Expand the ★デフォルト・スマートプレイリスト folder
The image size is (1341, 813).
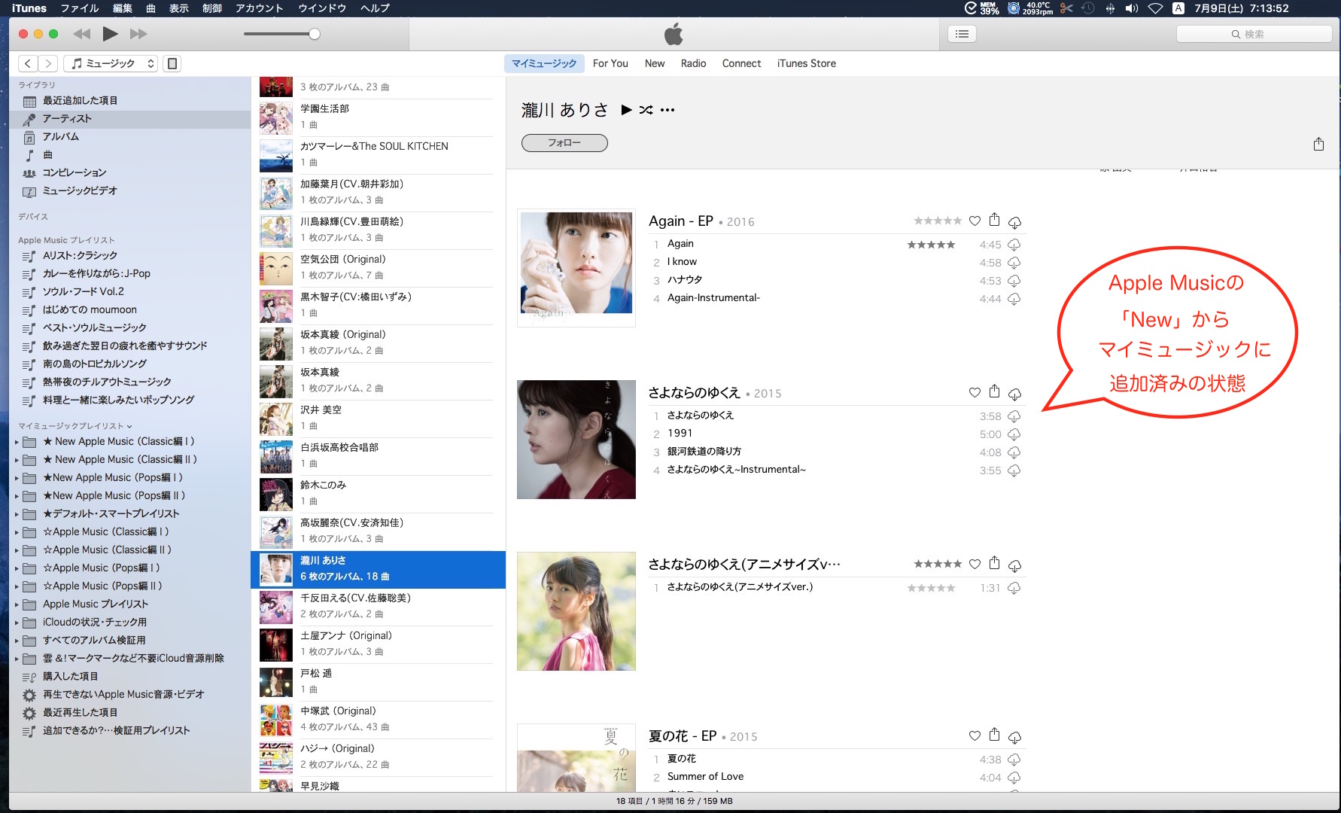(x=17, y=514)
